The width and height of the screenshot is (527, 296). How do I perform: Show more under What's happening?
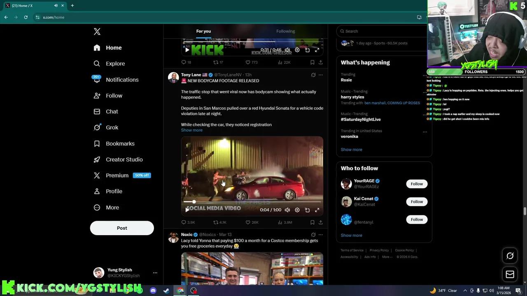point(352,150)
